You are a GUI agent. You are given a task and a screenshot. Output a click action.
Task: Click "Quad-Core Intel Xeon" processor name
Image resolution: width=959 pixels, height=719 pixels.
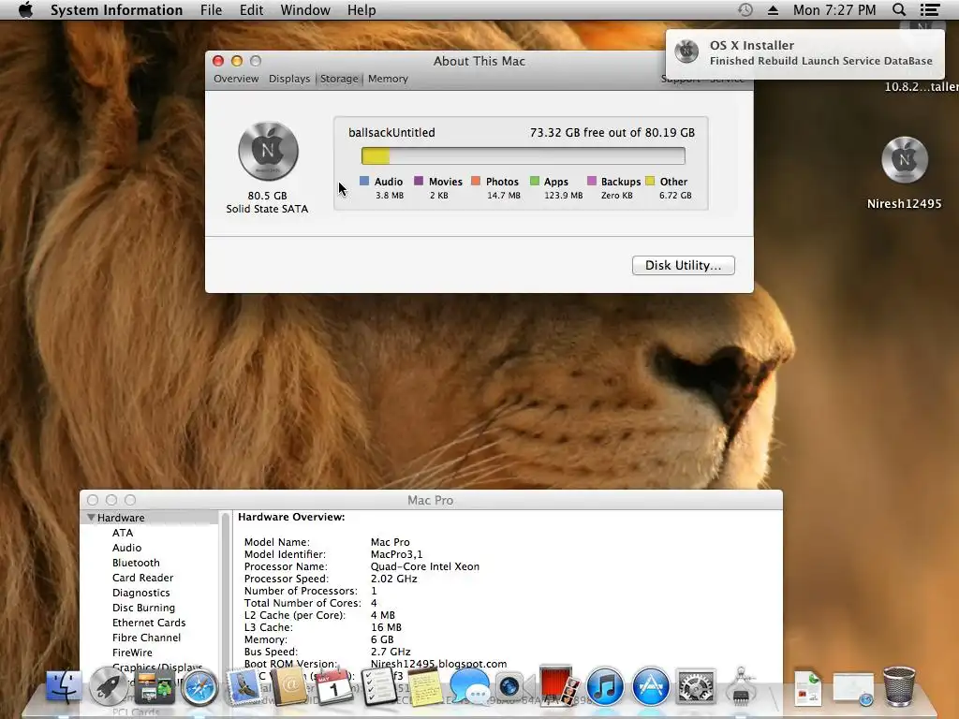pyautogui.click(x=425, y=566)
